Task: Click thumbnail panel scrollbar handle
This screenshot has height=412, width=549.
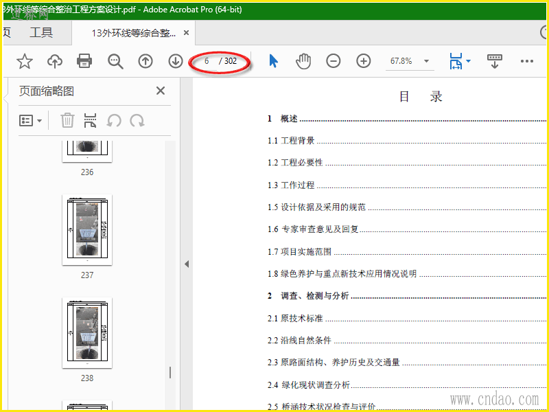Action: pos(170,373)
